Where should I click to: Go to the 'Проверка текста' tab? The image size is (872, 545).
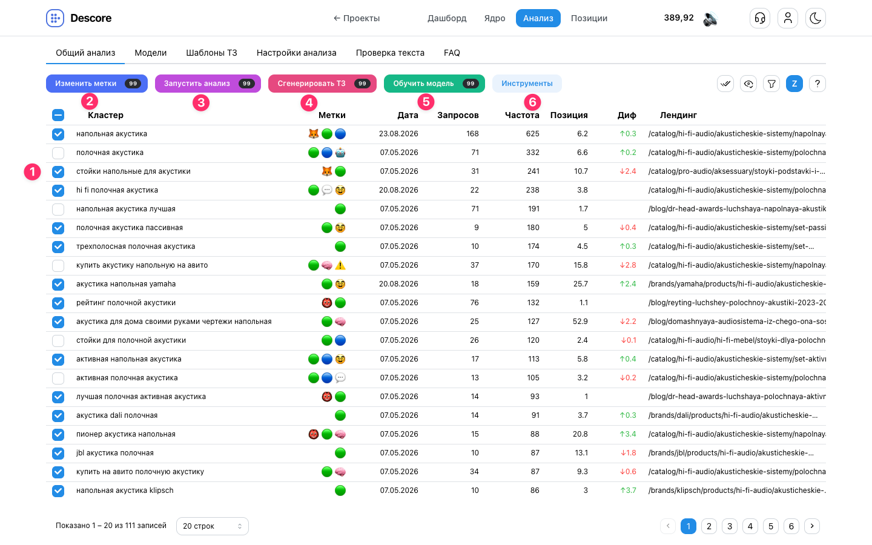(x=390, y=53)
